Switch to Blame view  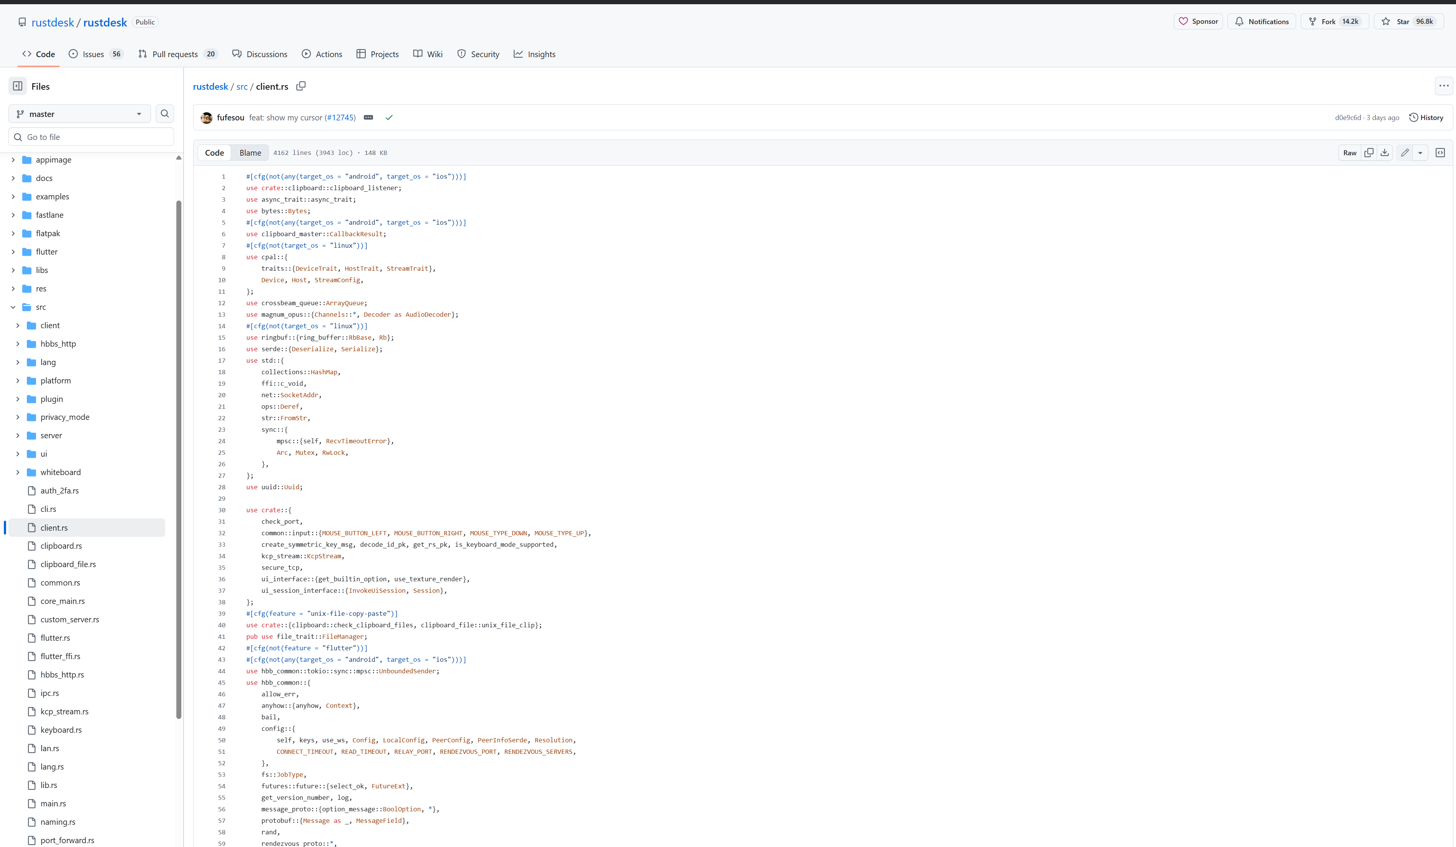pos(250,153)
